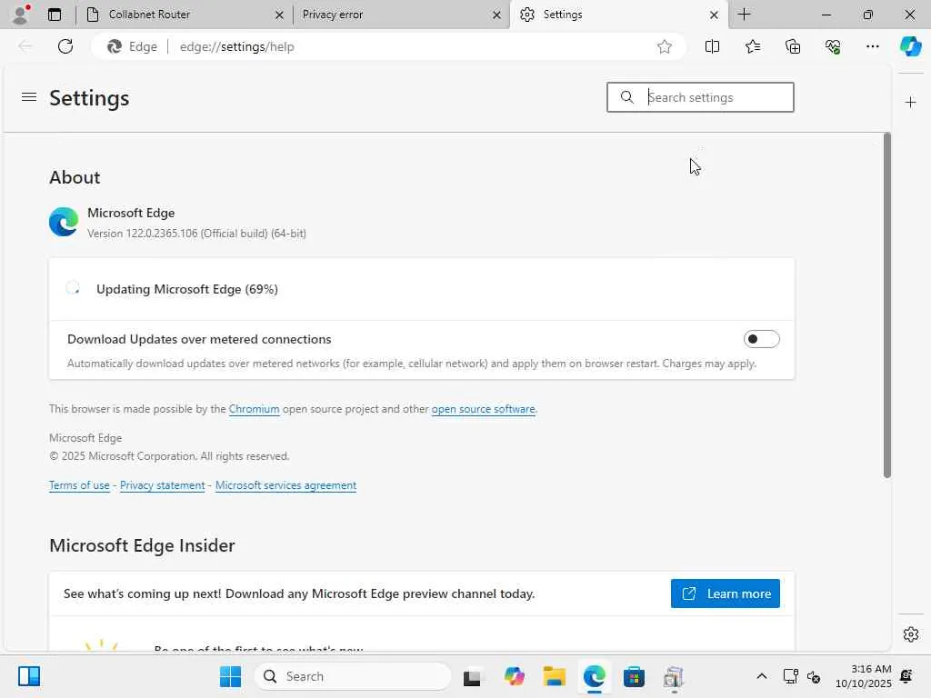
Task: Open the Task View taskbar icon
Action: [x=472, y=676]
